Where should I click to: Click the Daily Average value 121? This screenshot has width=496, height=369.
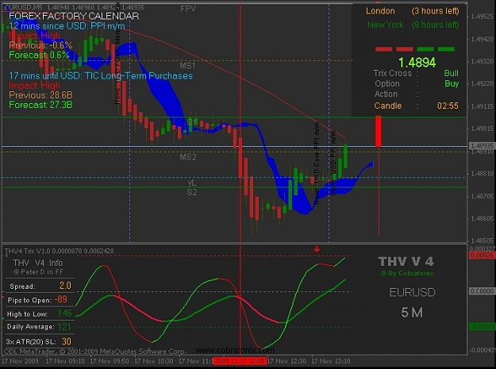64,327
